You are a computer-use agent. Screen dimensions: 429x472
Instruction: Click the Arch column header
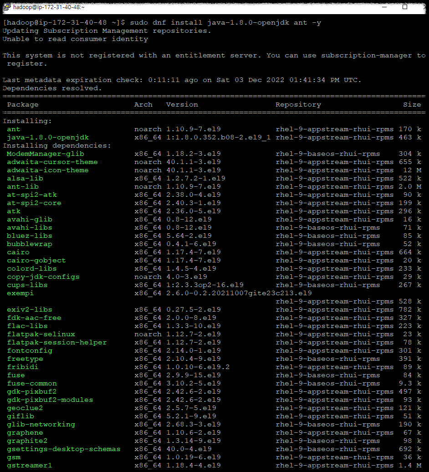pos(143,104)
